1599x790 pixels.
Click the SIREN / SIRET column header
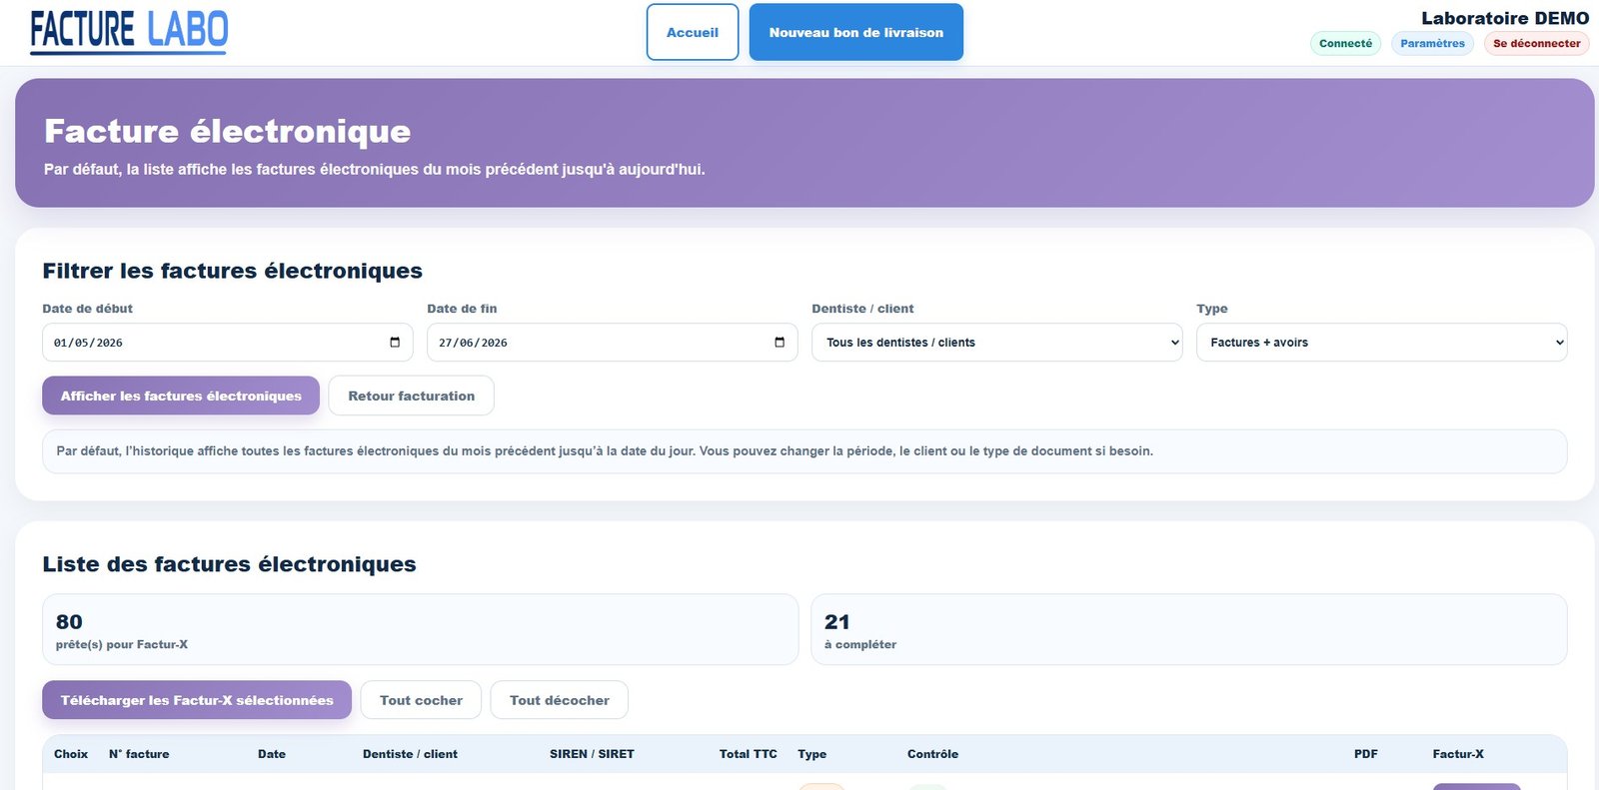click(592, 754)
